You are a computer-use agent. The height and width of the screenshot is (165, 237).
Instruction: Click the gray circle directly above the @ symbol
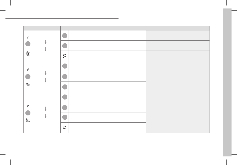(65, 117)
